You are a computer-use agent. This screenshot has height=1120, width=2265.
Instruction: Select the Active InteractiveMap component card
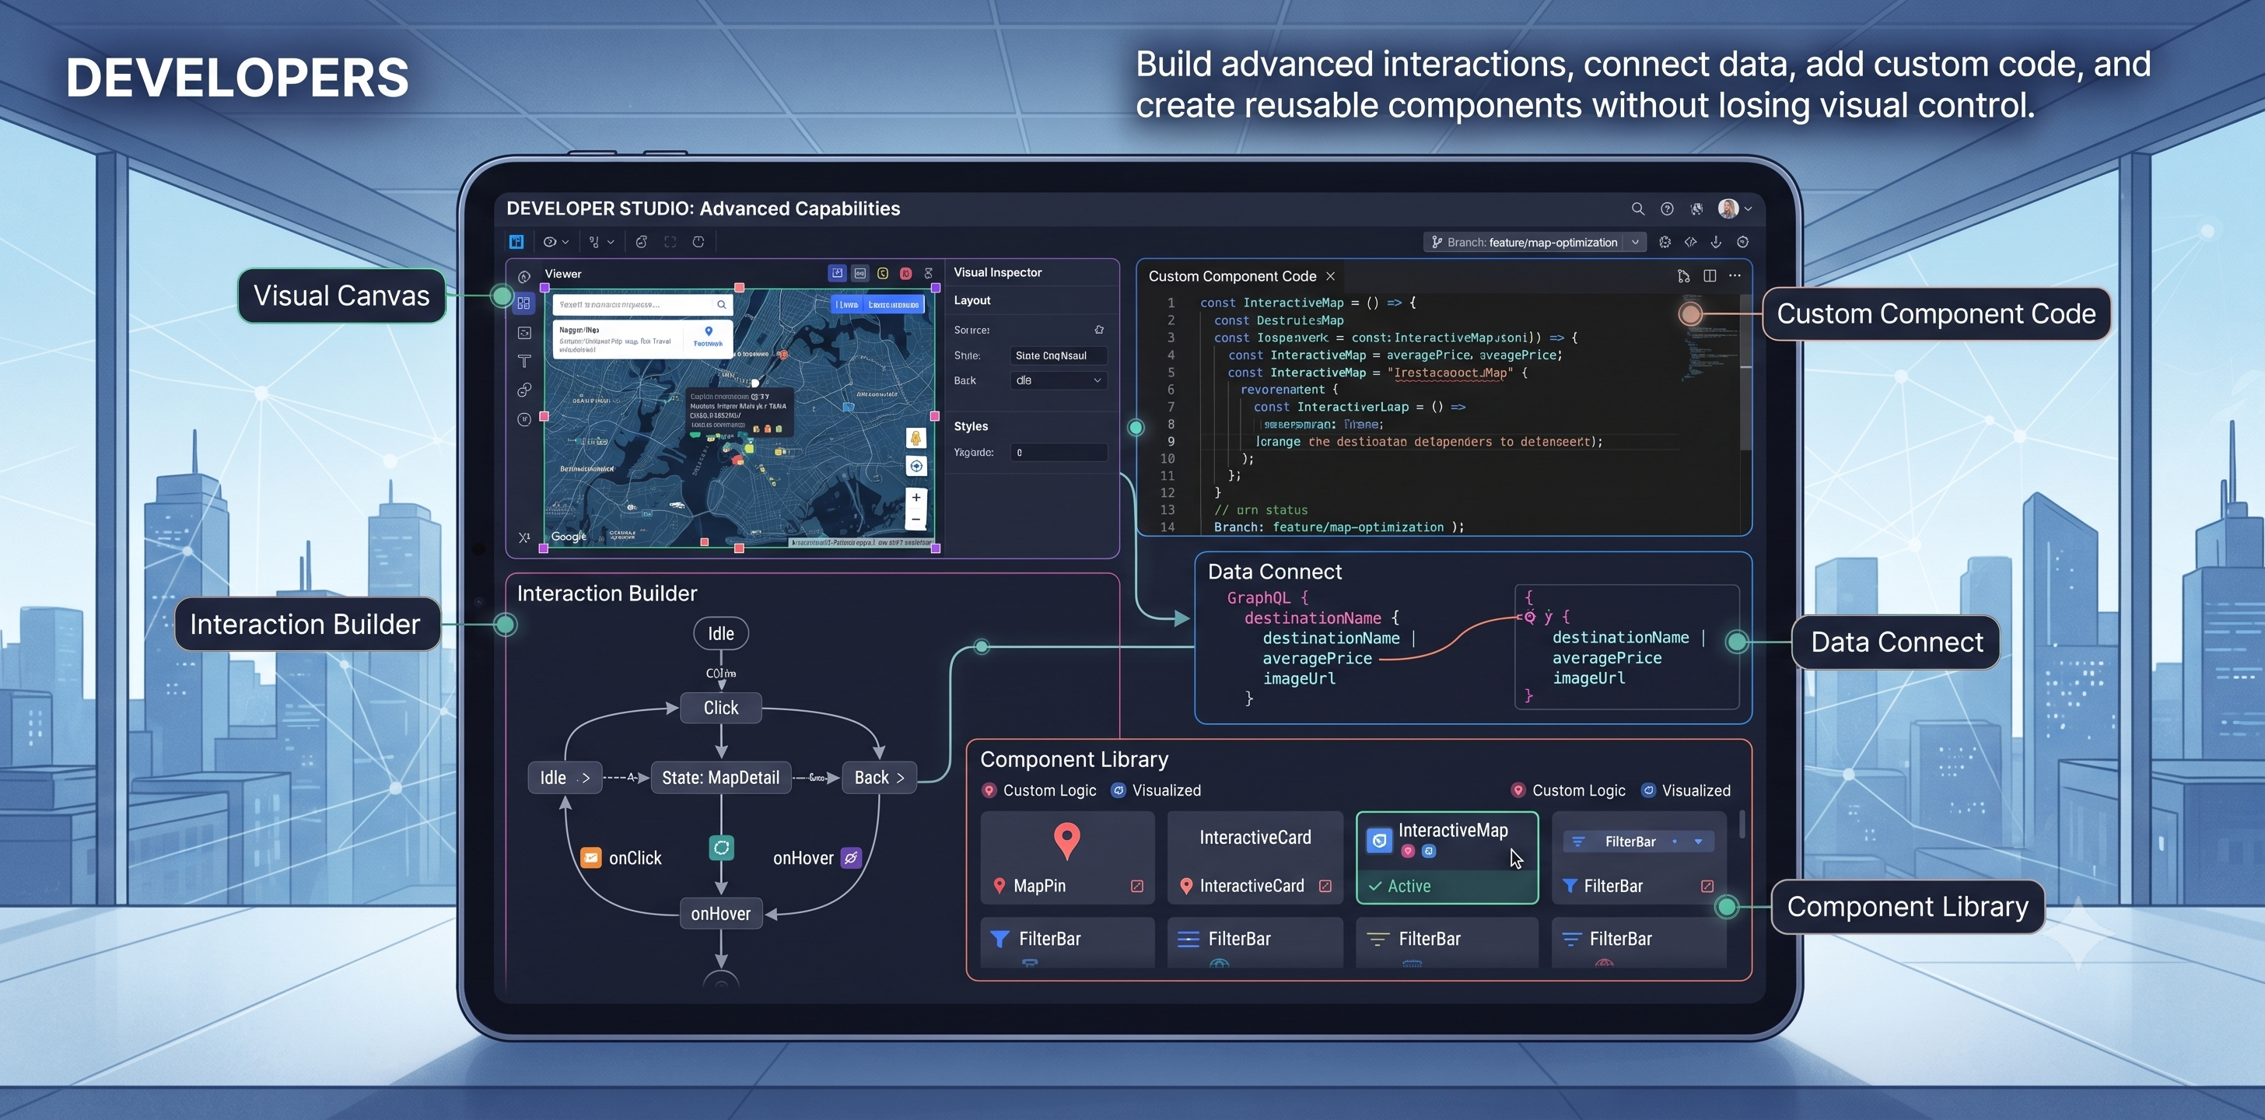click(x=1448, y=857)
